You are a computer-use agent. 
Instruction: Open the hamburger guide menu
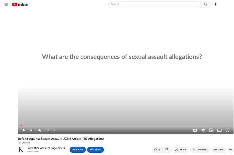click(6, 5)
